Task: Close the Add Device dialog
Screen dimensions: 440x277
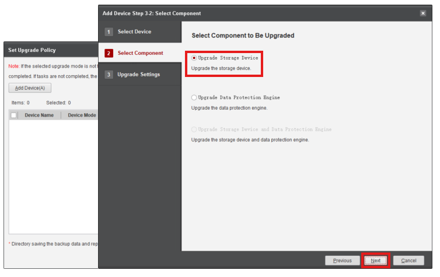Action: click(x=422, y=13)
